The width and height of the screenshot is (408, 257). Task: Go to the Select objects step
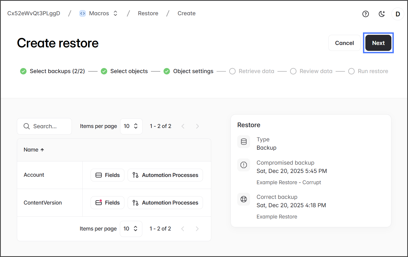pyautogui.click(x=129, y=71)
